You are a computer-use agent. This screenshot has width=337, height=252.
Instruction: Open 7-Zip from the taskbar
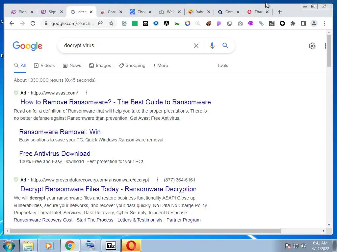pos(111,245)
